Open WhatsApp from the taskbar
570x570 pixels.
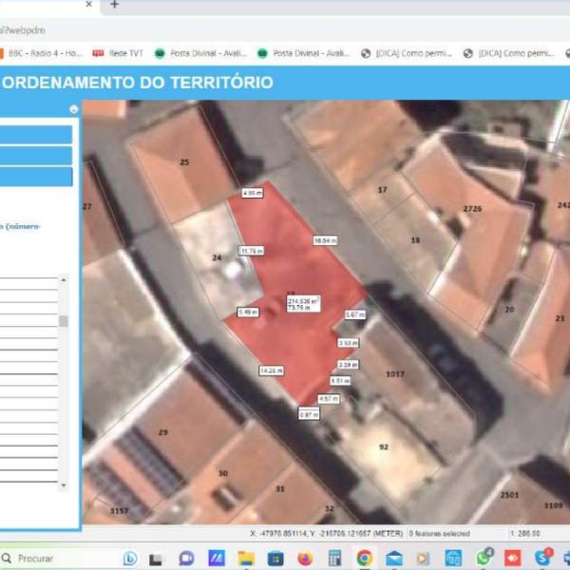[x=484, y=559]
